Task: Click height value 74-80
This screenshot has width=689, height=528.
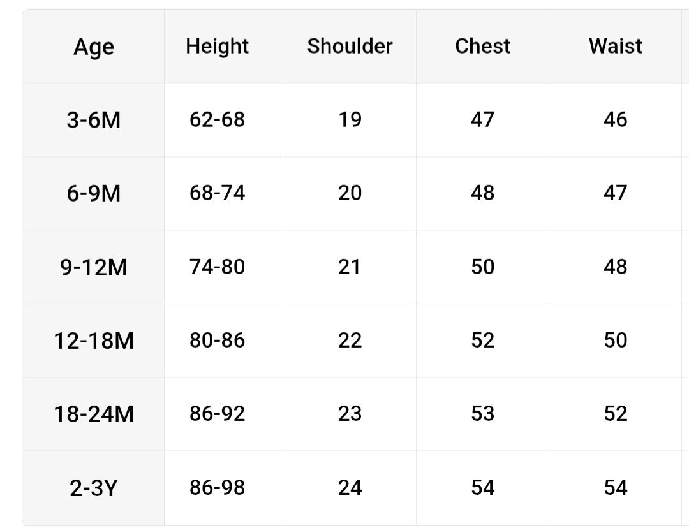Action: tap(217, 267)
